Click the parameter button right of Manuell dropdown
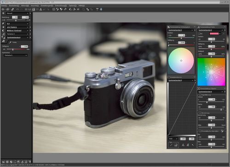This screenshot has height=167, width=230. (x=30, y=13)
